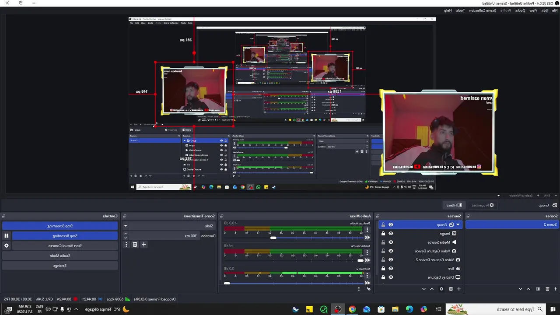
Task: Float the Audio Mixer dock
Action: click(x=221, y=216)
